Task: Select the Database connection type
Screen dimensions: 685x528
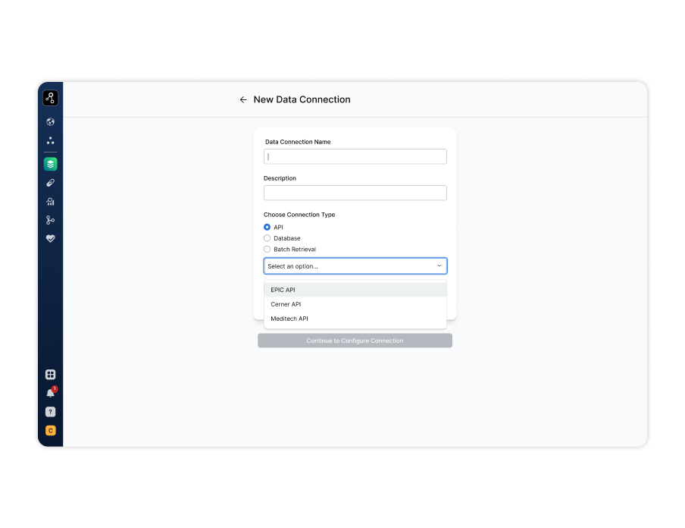Action: (x=267, y=238)
